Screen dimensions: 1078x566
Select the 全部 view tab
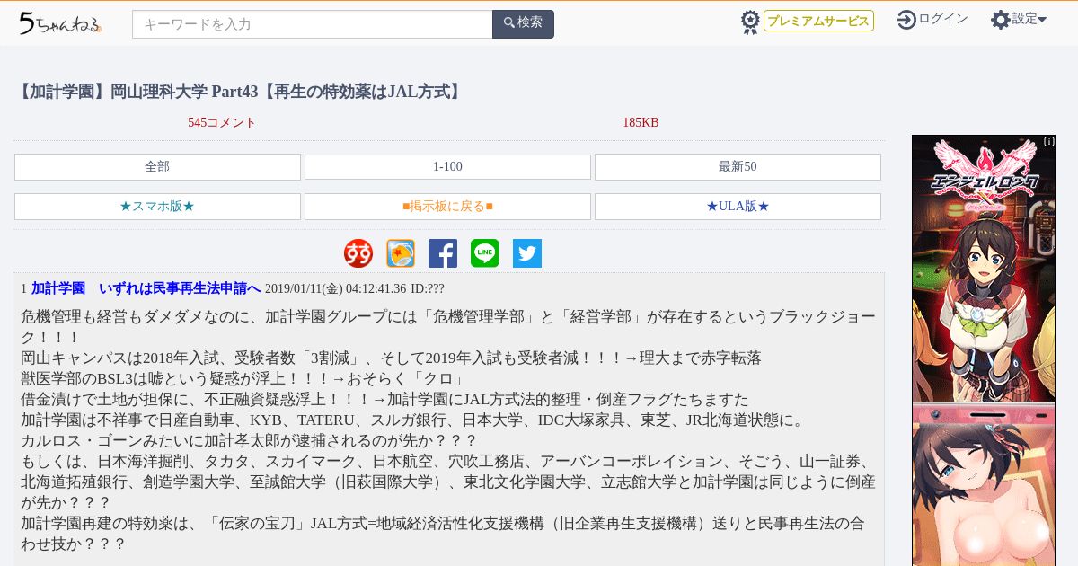point(157,167)
